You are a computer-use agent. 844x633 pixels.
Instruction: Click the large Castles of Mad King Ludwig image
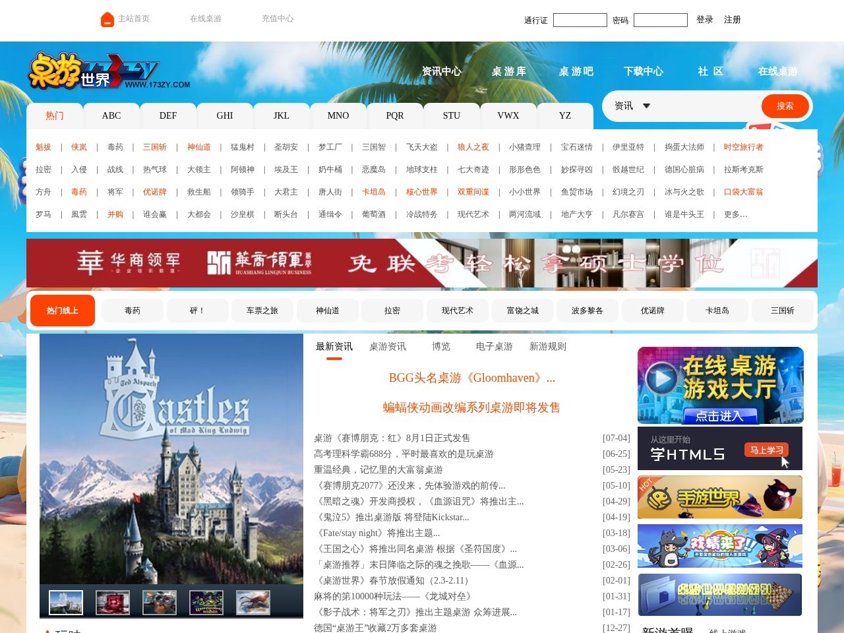pyautogui.click(x=171, y=458)
